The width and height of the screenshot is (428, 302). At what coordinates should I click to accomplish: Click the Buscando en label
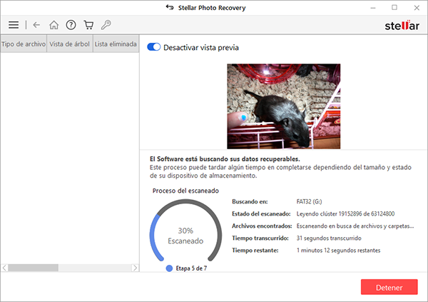[250, 202]
